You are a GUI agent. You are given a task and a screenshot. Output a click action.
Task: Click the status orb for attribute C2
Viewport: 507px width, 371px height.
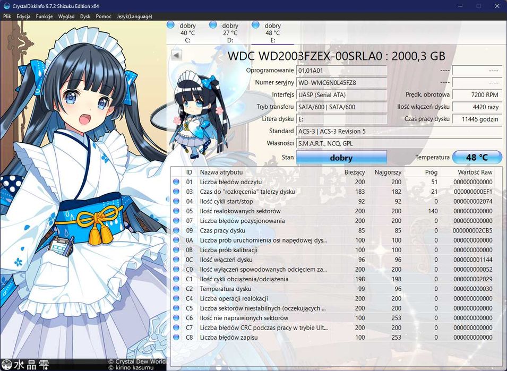tap(176, 288)
